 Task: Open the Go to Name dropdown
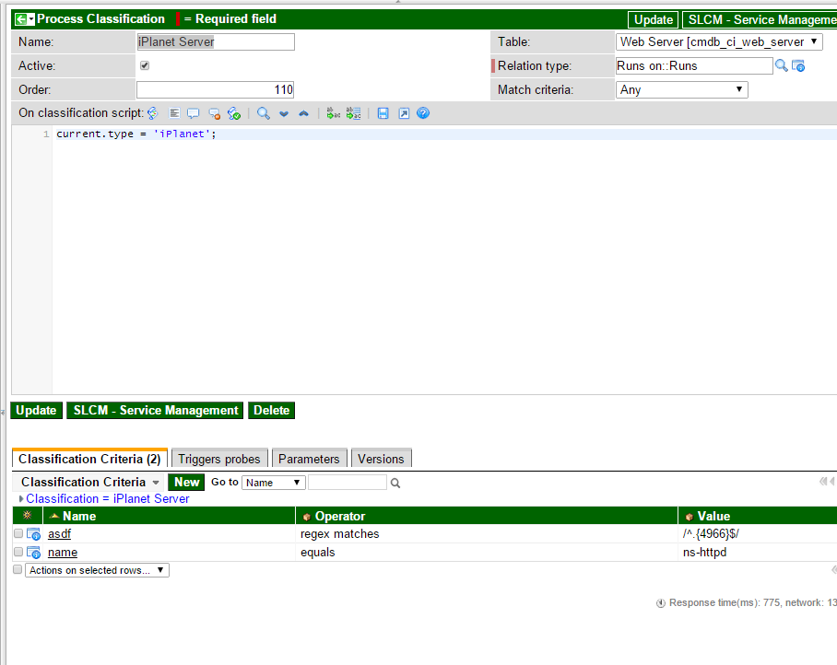click(x=273, y=483)
